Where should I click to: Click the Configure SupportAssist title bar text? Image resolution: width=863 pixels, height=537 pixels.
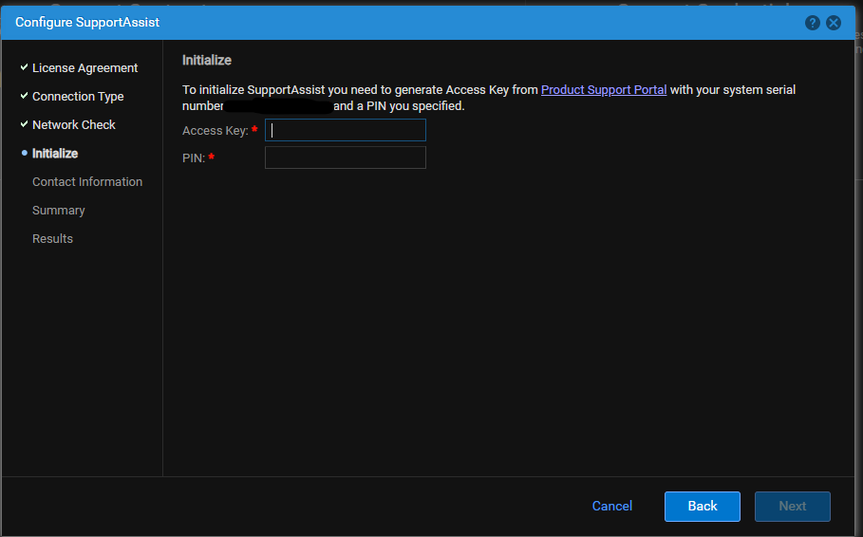point(87,22)
